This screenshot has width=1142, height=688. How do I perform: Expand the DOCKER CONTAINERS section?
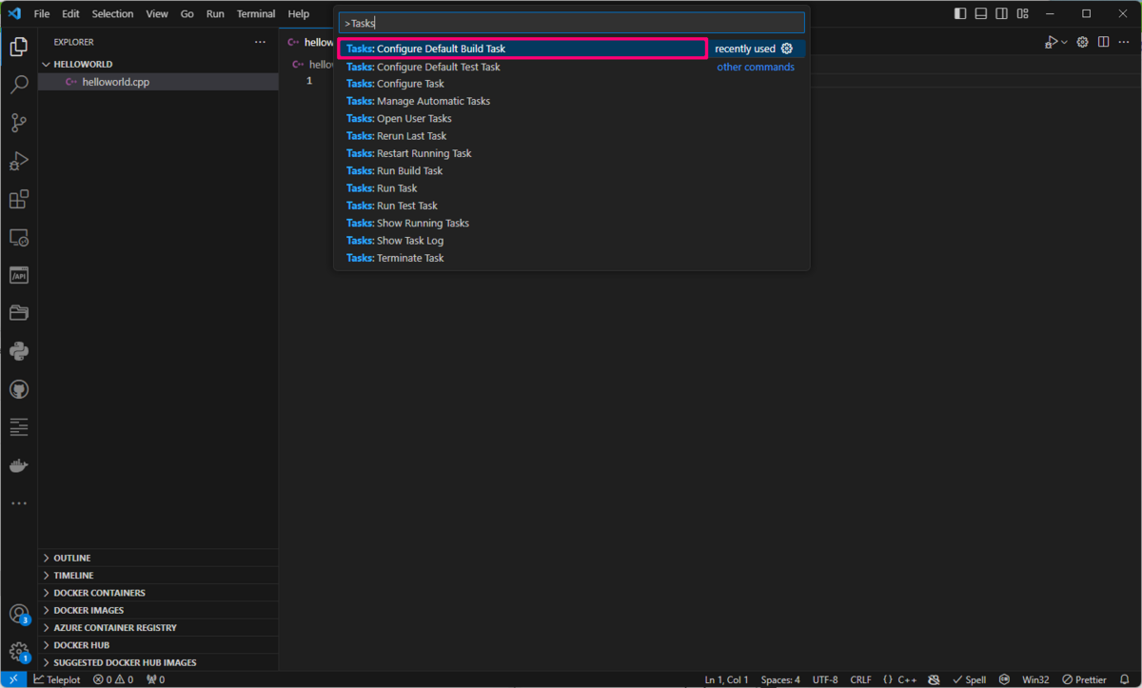point(159,592)
